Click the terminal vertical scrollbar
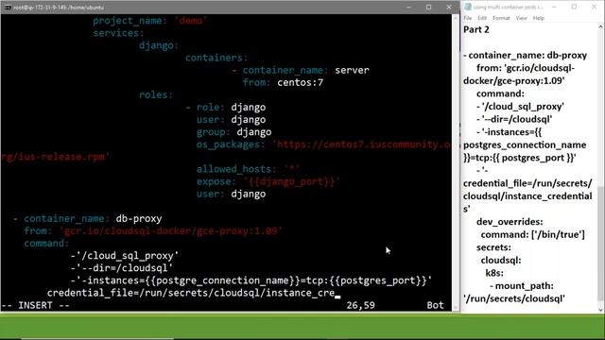 click(456, 161)
